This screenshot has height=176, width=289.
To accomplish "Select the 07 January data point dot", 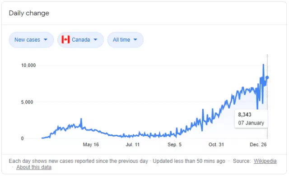I will [x=267, y=77].
